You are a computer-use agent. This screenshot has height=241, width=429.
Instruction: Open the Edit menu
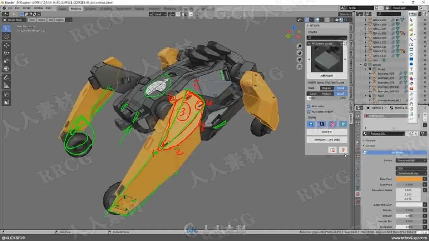pos(17,8)
